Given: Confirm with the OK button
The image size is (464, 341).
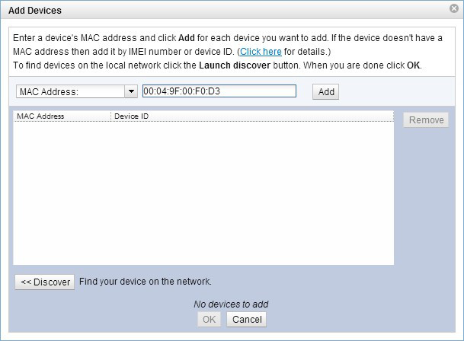Looking at the screenshot, I should [x=210, y=320].
